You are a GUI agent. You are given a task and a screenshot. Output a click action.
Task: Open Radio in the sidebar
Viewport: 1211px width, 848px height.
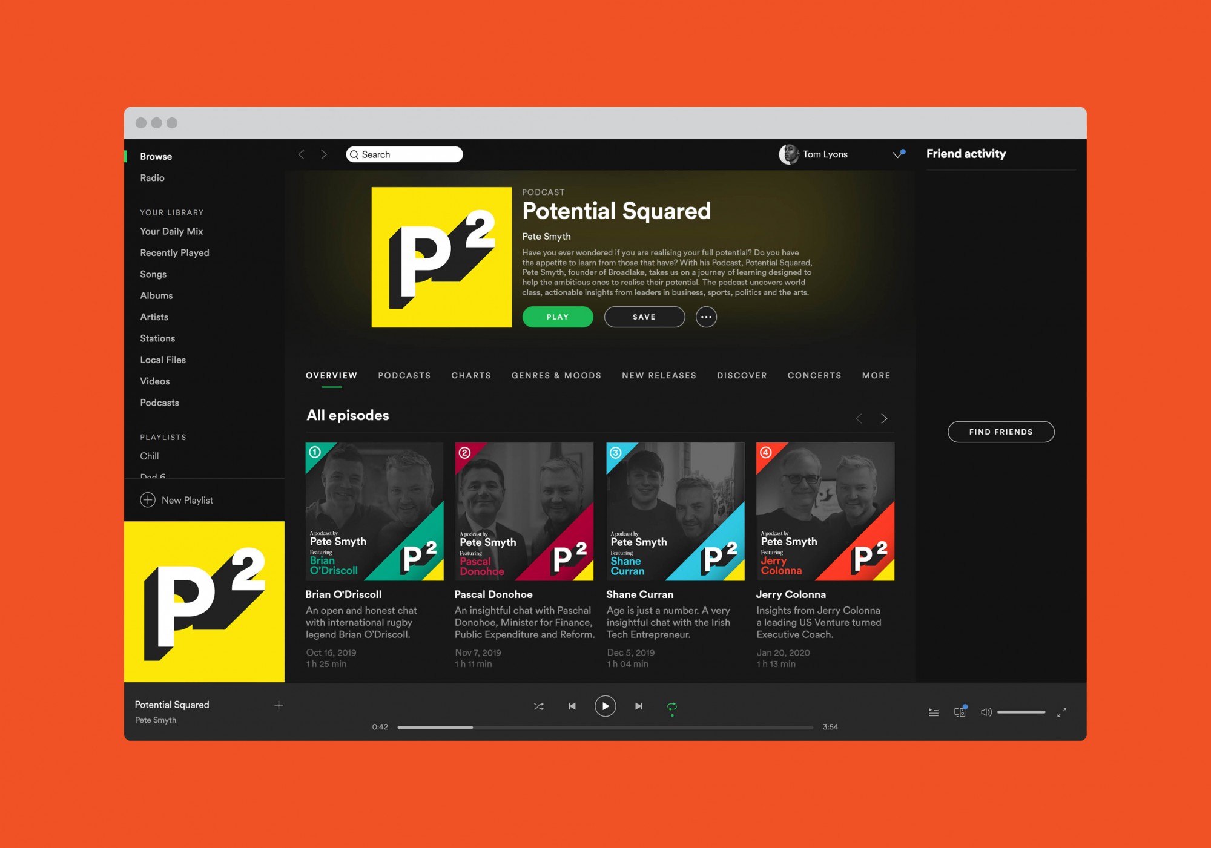pos(152,178)
